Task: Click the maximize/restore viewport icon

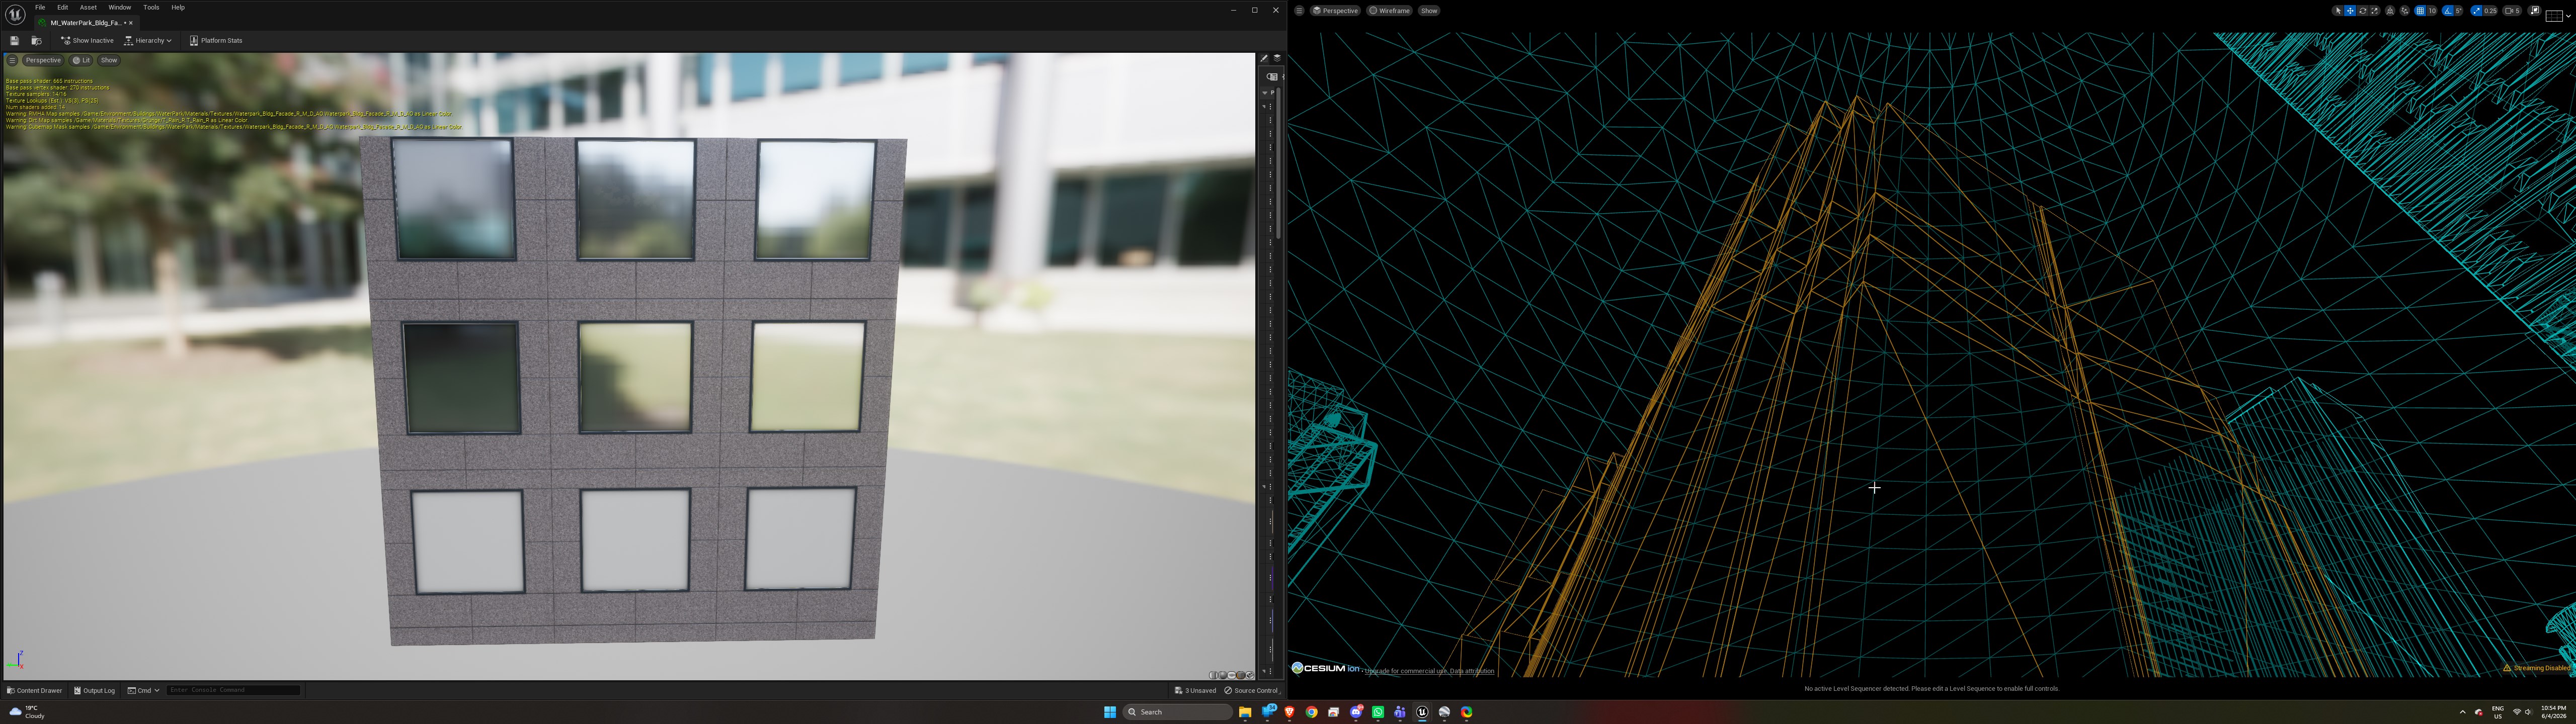Action: click(2535, 11)
